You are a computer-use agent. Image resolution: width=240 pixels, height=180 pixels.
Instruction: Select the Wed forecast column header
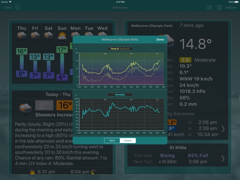click(102, 28)
